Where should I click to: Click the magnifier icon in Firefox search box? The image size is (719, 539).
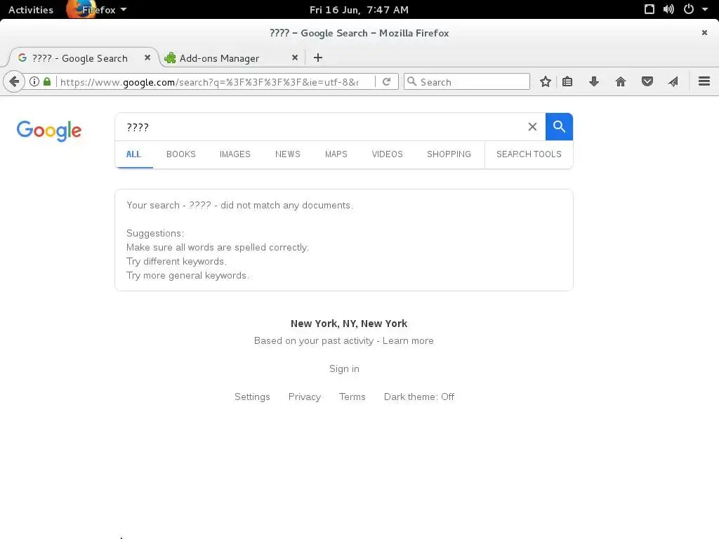coord(411,81)
